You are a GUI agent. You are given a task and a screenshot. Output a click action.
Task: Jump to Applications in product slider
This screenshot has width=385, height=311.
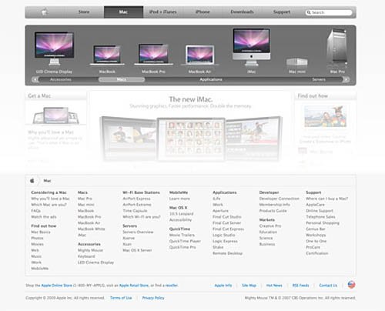click(x=211, y=79)
